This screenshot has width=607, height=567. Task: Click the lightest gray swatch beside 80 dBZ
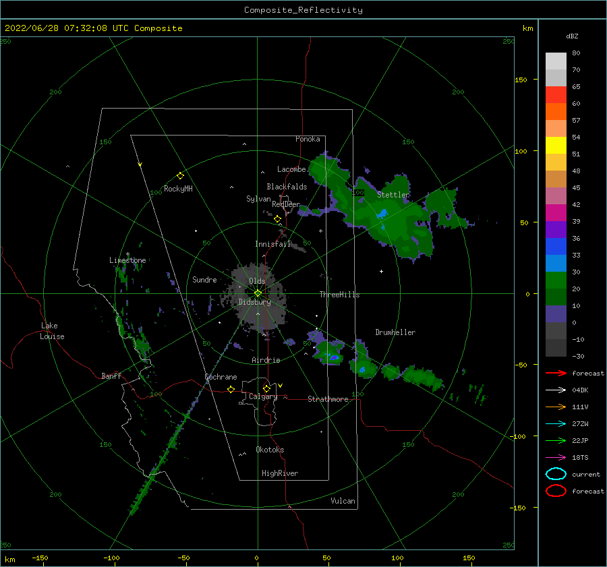[x=556, y=61]
